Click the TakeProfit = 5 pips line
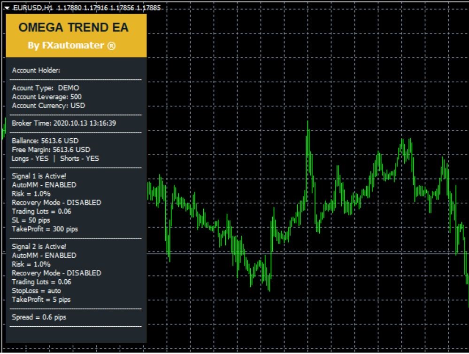This screenshot has height=354, width=469. [41, 299]
